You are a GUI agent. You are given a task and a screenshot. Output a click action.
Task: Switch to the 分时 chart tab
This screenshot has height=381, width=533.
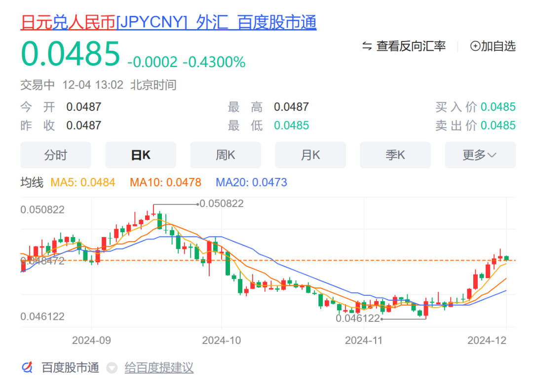(x=56, y=155)
